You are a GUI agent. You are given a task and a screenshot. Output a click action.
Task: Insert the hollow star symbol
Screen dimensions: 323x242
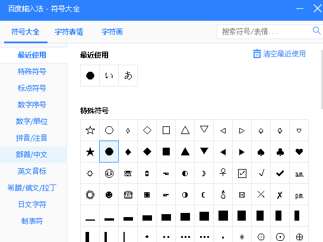point(90,130)
